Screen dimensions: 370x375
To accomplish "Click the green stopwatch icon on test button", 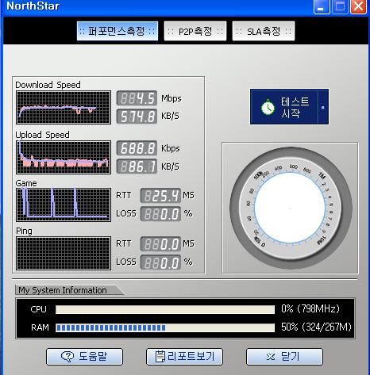I will point(268,107).
